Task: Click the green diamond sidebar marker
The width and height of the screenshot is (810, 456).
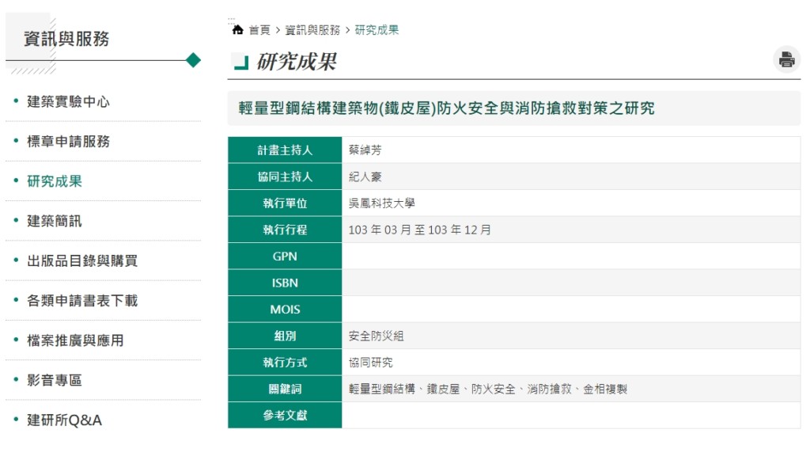Action: click(x=193, y=60)
